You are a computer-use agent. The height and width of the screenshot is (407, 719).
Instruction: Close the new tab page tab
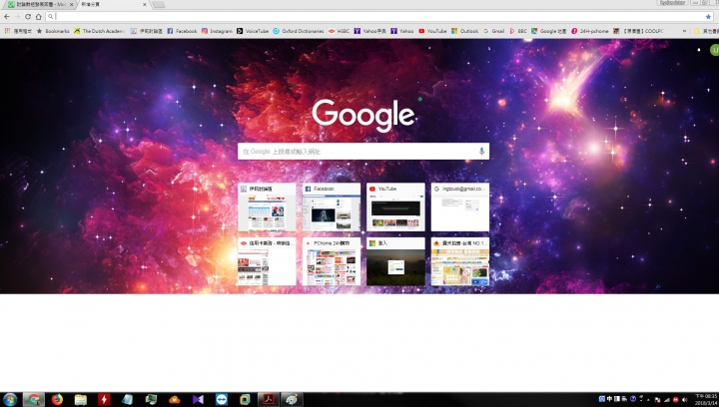(145, 4)
